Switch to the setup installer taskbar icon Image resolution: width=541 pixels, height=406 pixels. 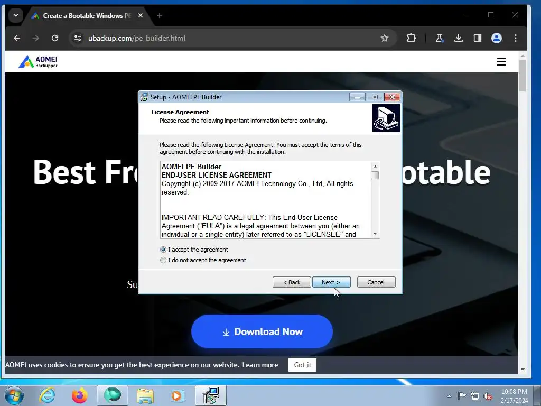(211, 395)
